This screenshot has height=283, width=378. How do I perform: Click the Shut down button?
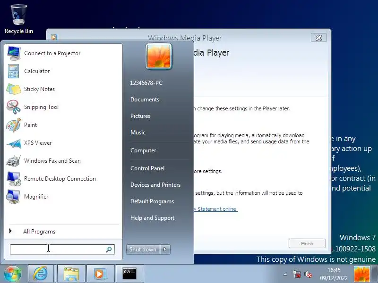pyautogui.click(x=143, y=250)
